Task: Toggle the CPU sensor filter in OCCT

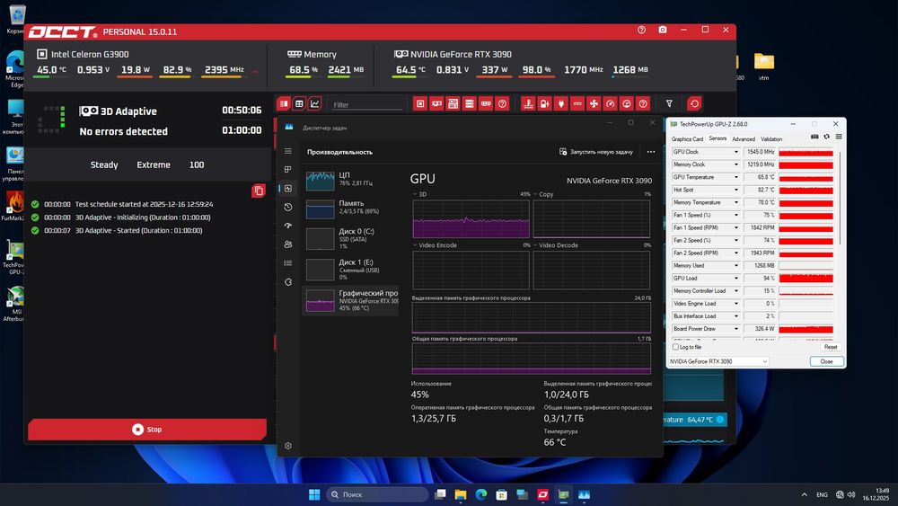Action: pos(420,103)
